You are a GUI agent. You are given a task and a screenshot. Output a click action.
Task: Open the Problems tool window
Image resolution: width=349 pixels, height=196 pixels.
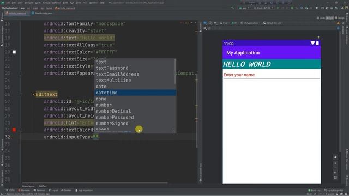tap(24, 191)
